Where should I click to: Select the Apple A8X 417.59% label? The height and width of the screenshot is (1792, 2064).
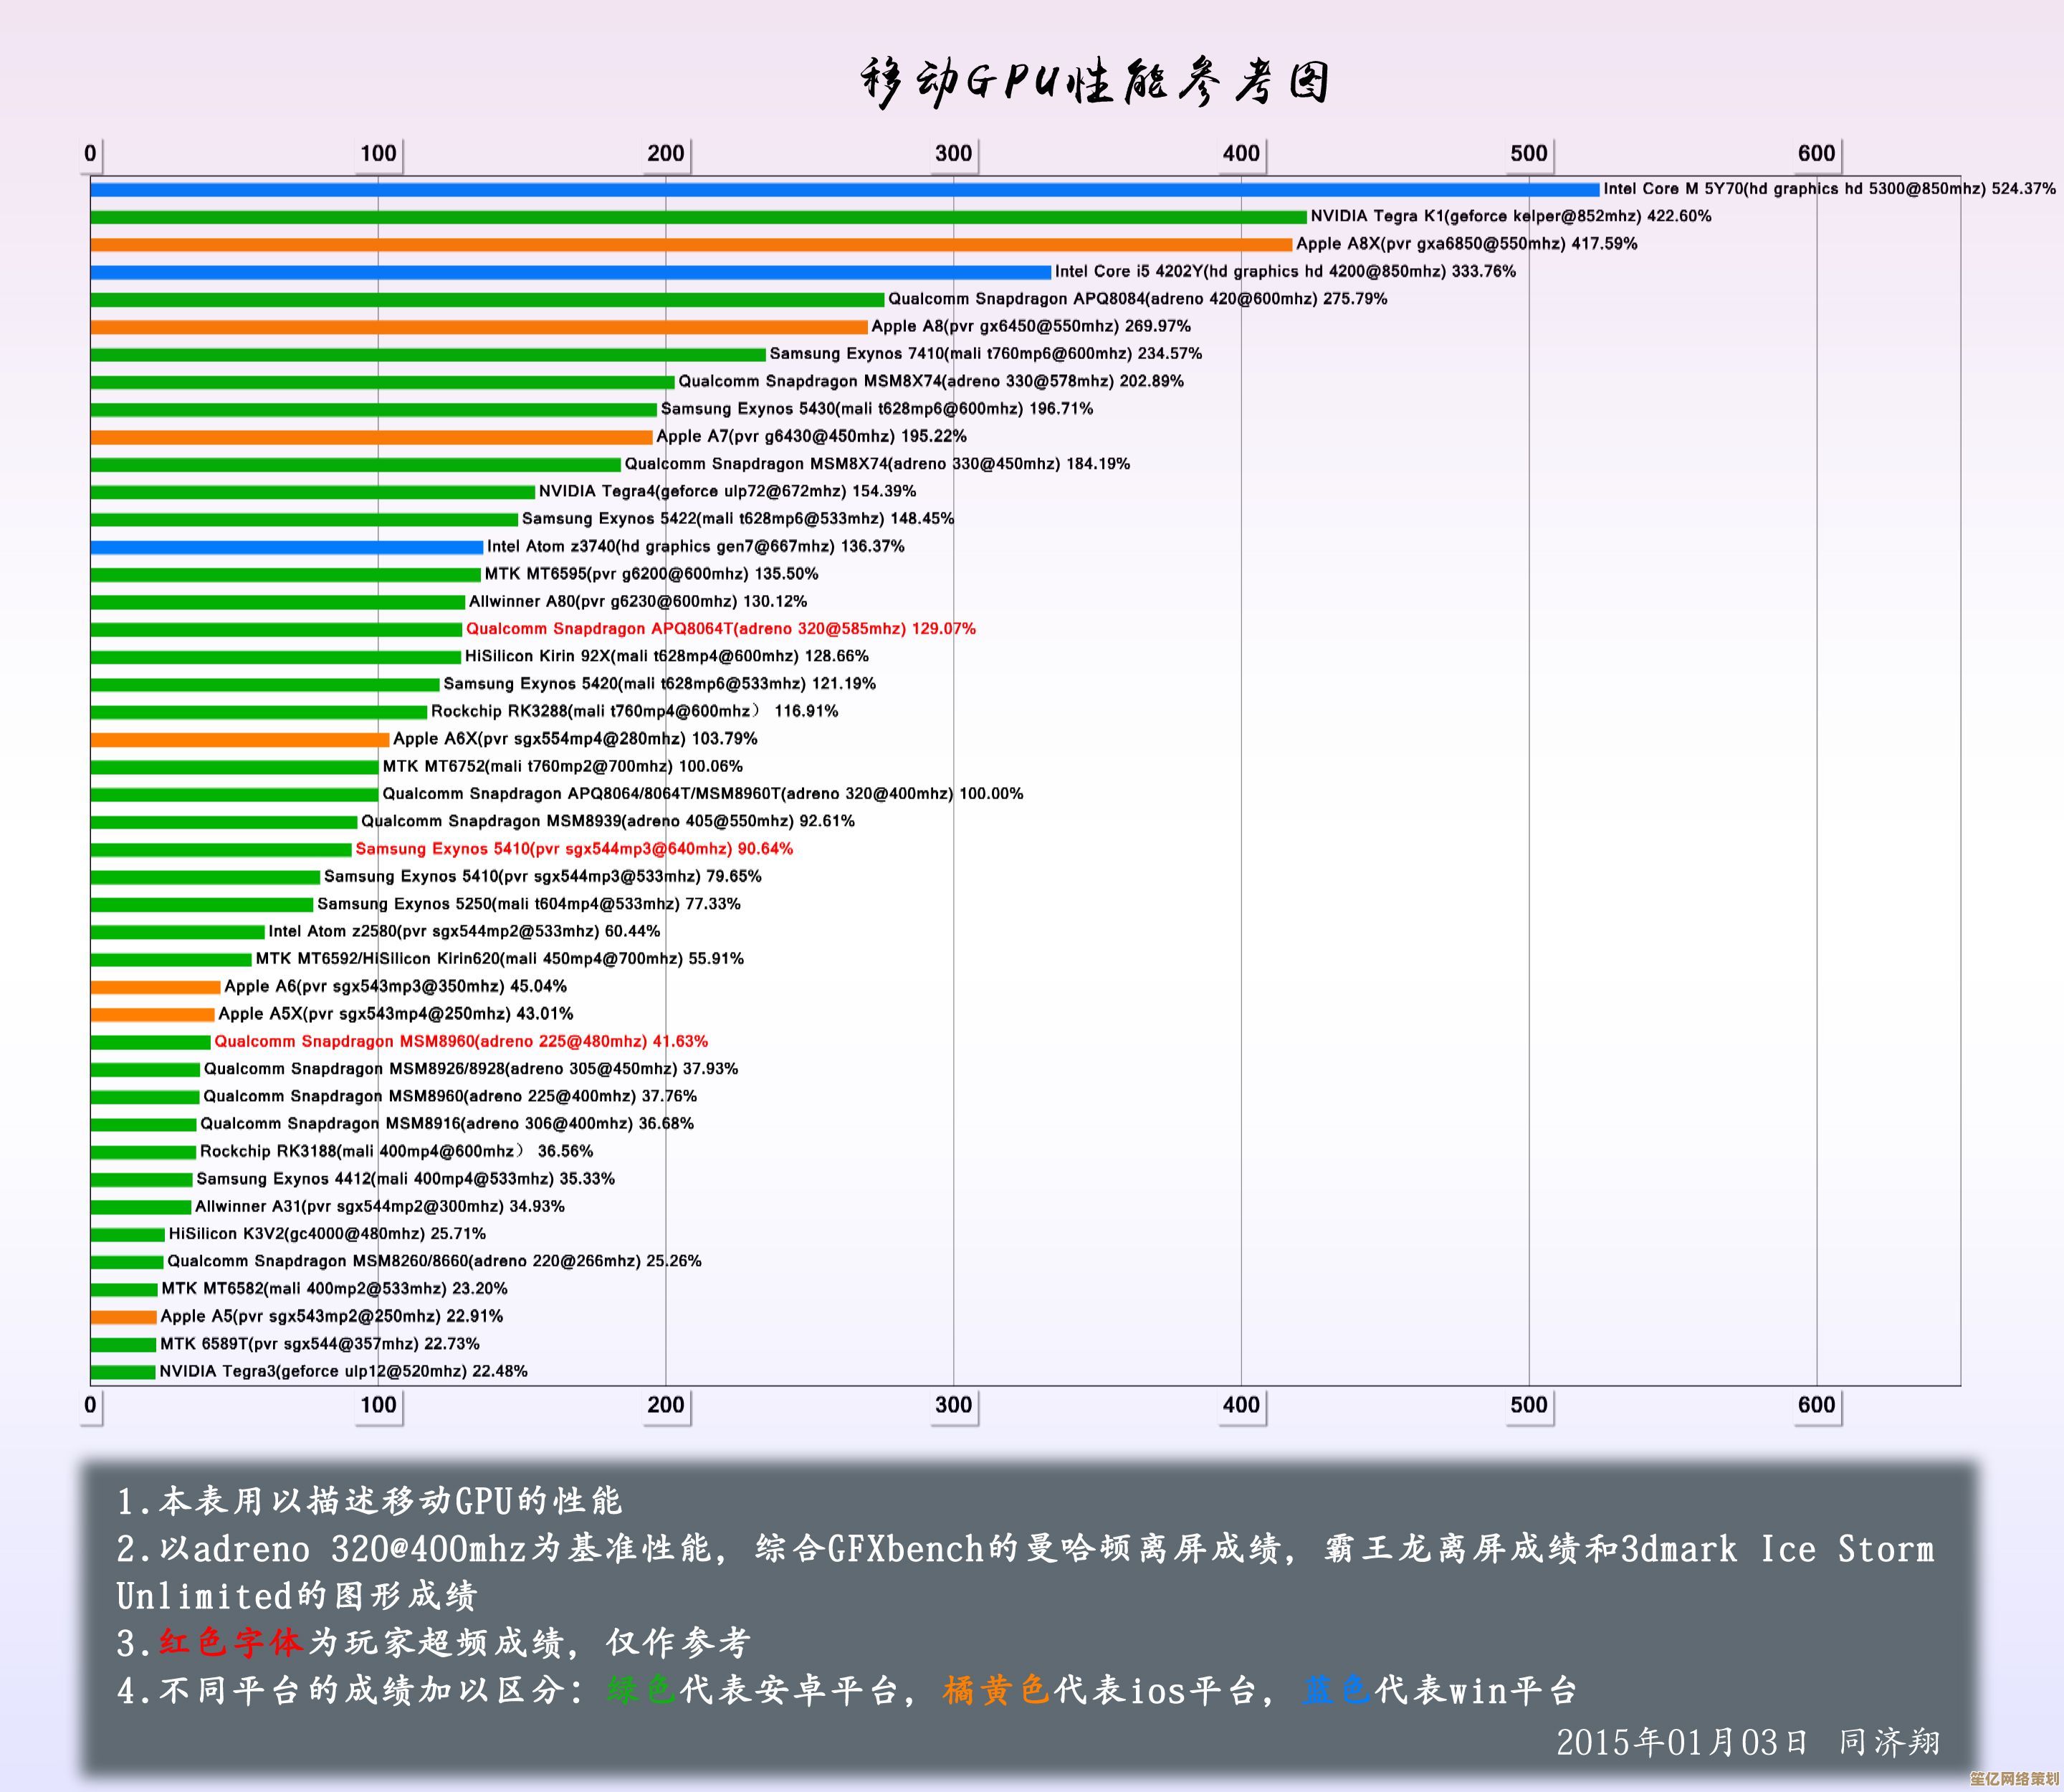click(x=1466, y=244)
